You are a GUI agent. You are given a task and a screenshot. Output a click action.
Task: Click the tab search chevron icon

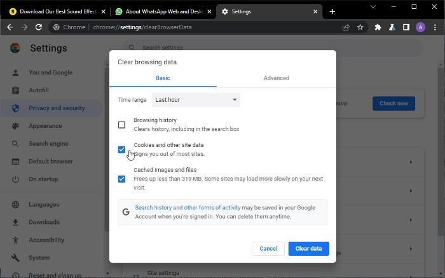pos(373,7)
